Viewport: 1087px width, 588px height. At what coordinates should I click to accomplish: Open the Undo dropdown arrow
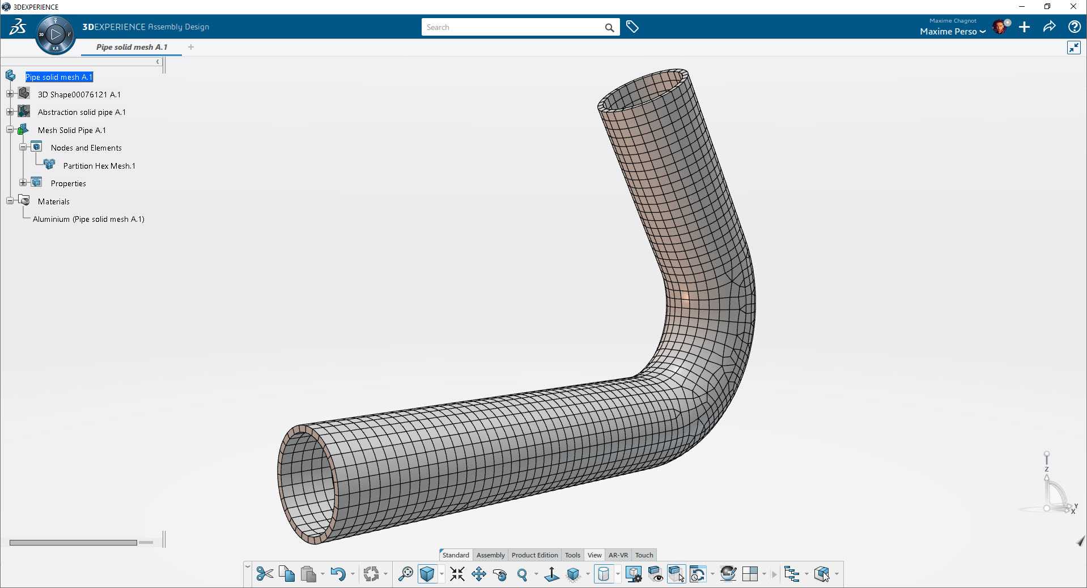click(353, 574)
